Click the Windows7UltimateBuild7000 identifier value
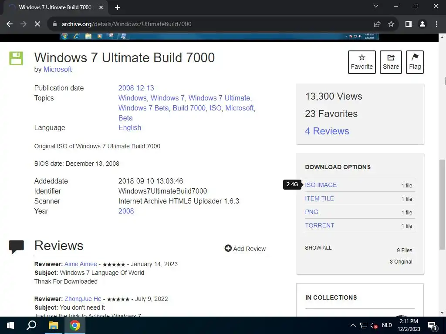This screenshot has width=446, height=334. tap(163, 191)
